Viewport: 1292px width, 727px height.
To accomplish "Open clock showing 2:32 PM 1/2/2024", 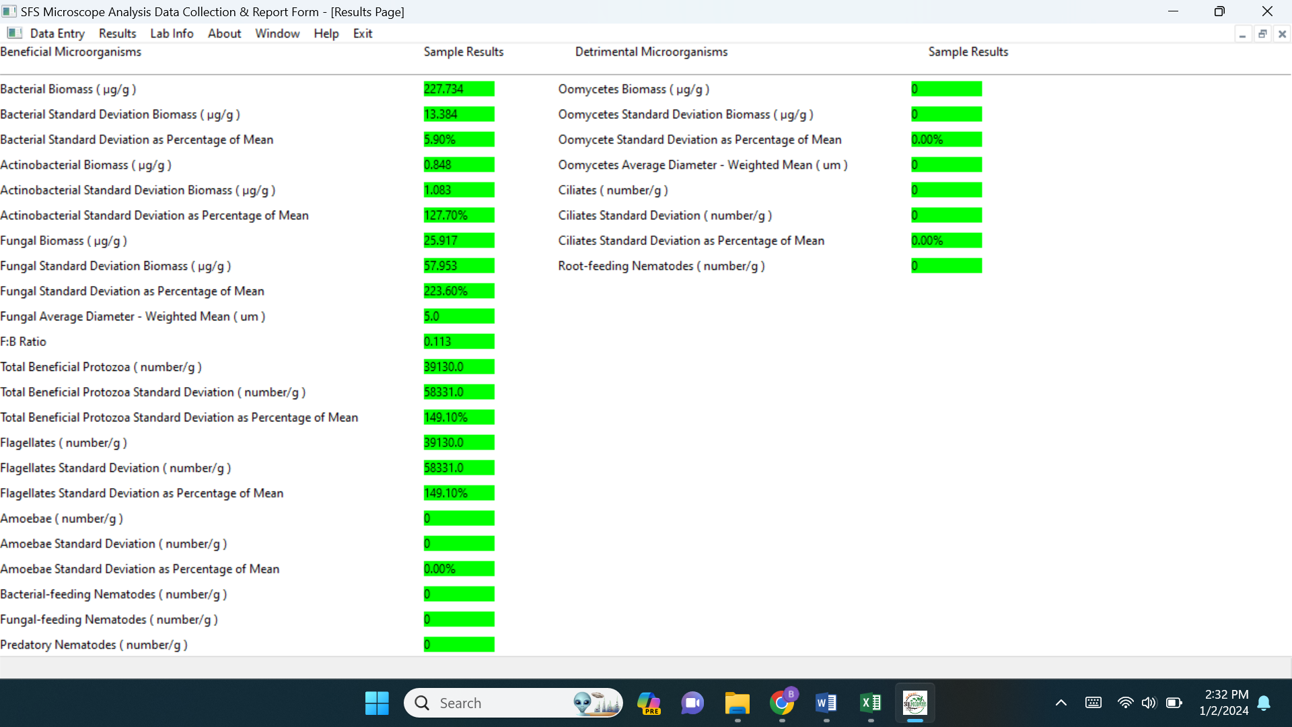I will [x=1224, y=703].
